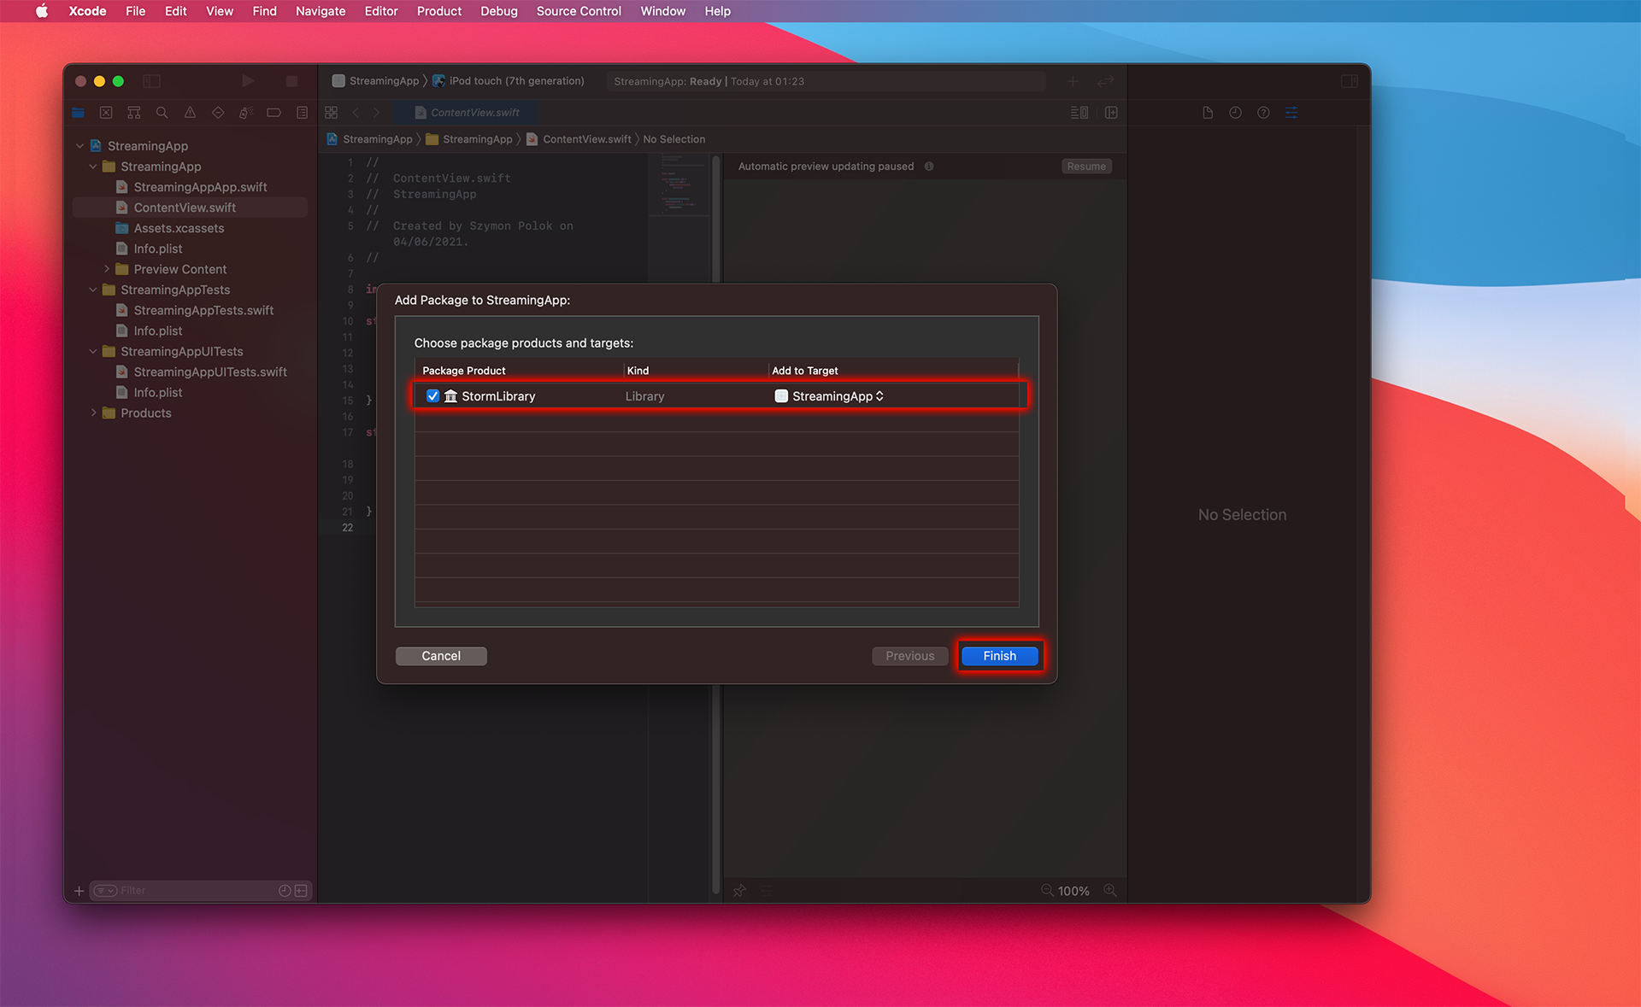1641x1007 pixels.
Task: Show the Attributes inspector icon
Action: click(x=1291, y=113)
